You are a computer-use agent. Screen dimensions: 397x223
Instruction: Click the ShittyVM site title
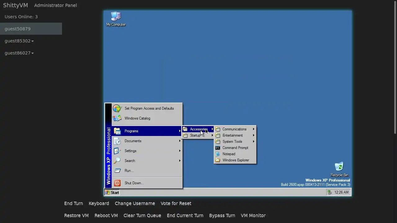16,5
